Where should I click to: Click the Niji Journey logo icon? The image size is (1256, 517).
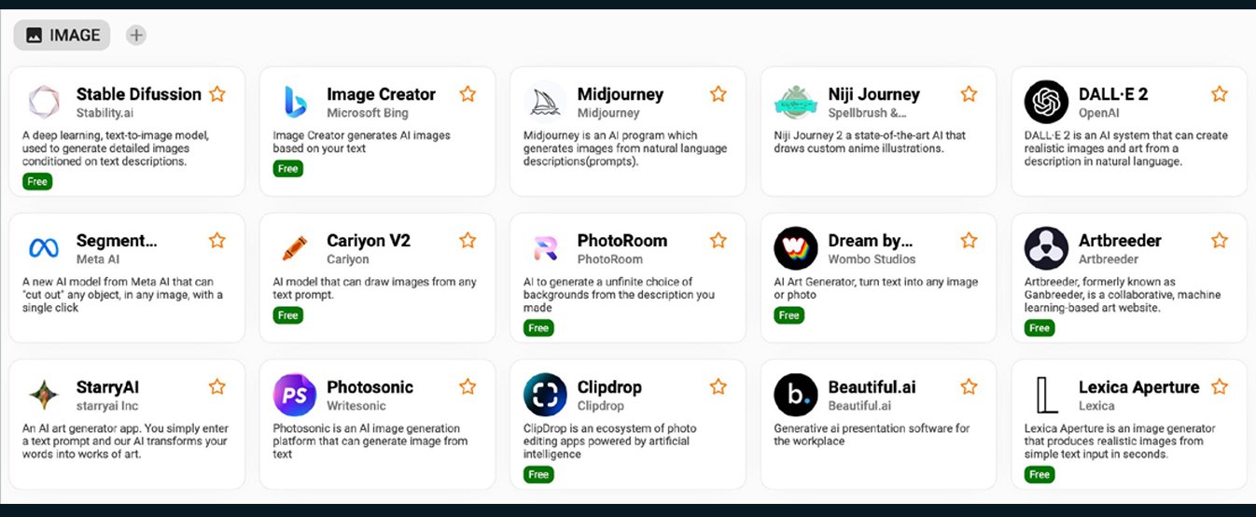pyautogui.click(x=796, y=102)
